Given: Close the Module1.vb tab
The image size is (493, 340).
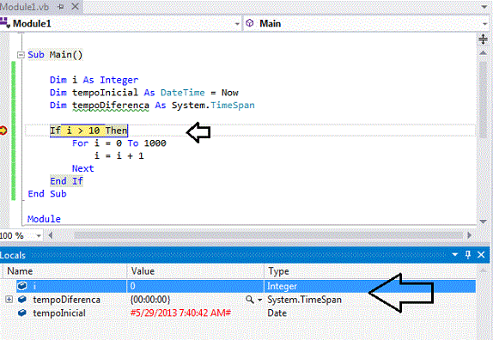Looking at the screenshot, I should point(75,6).
